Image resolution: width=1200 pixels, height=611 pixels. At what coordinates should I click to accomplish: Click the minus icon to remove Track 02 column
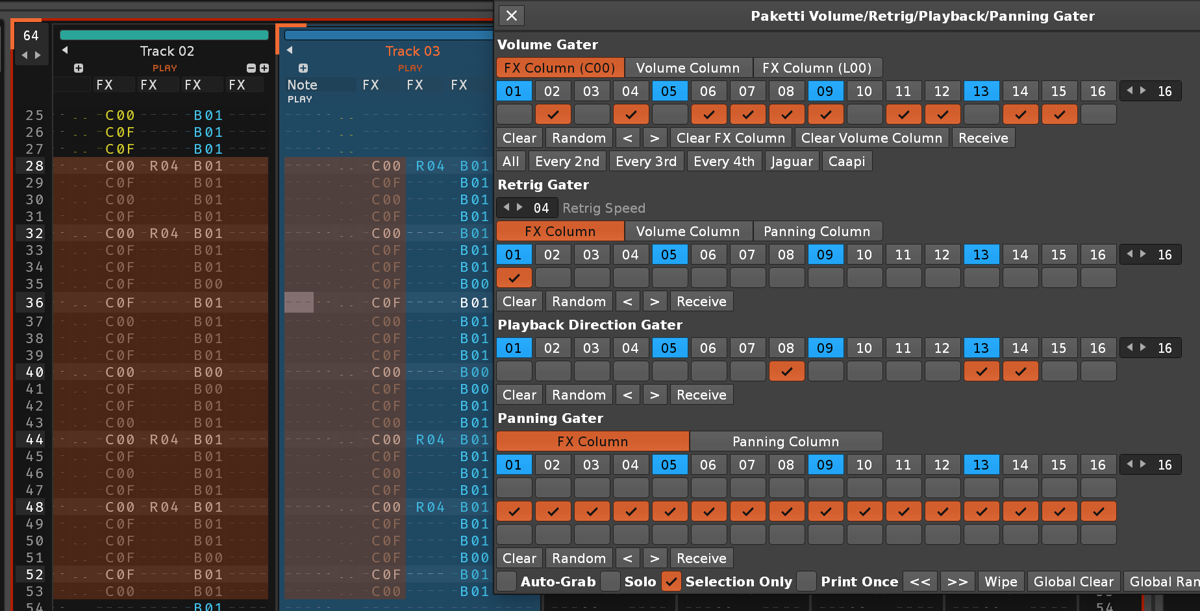click(x=251, y=68)
